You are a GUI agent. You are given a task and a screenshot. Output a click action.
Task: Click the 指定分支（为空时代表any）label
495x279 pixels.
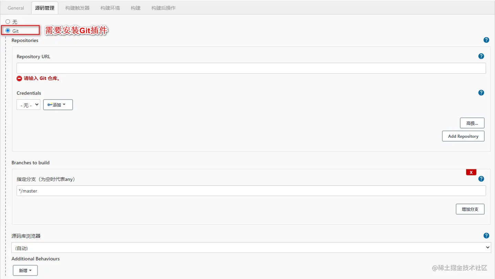click(46, 179)
